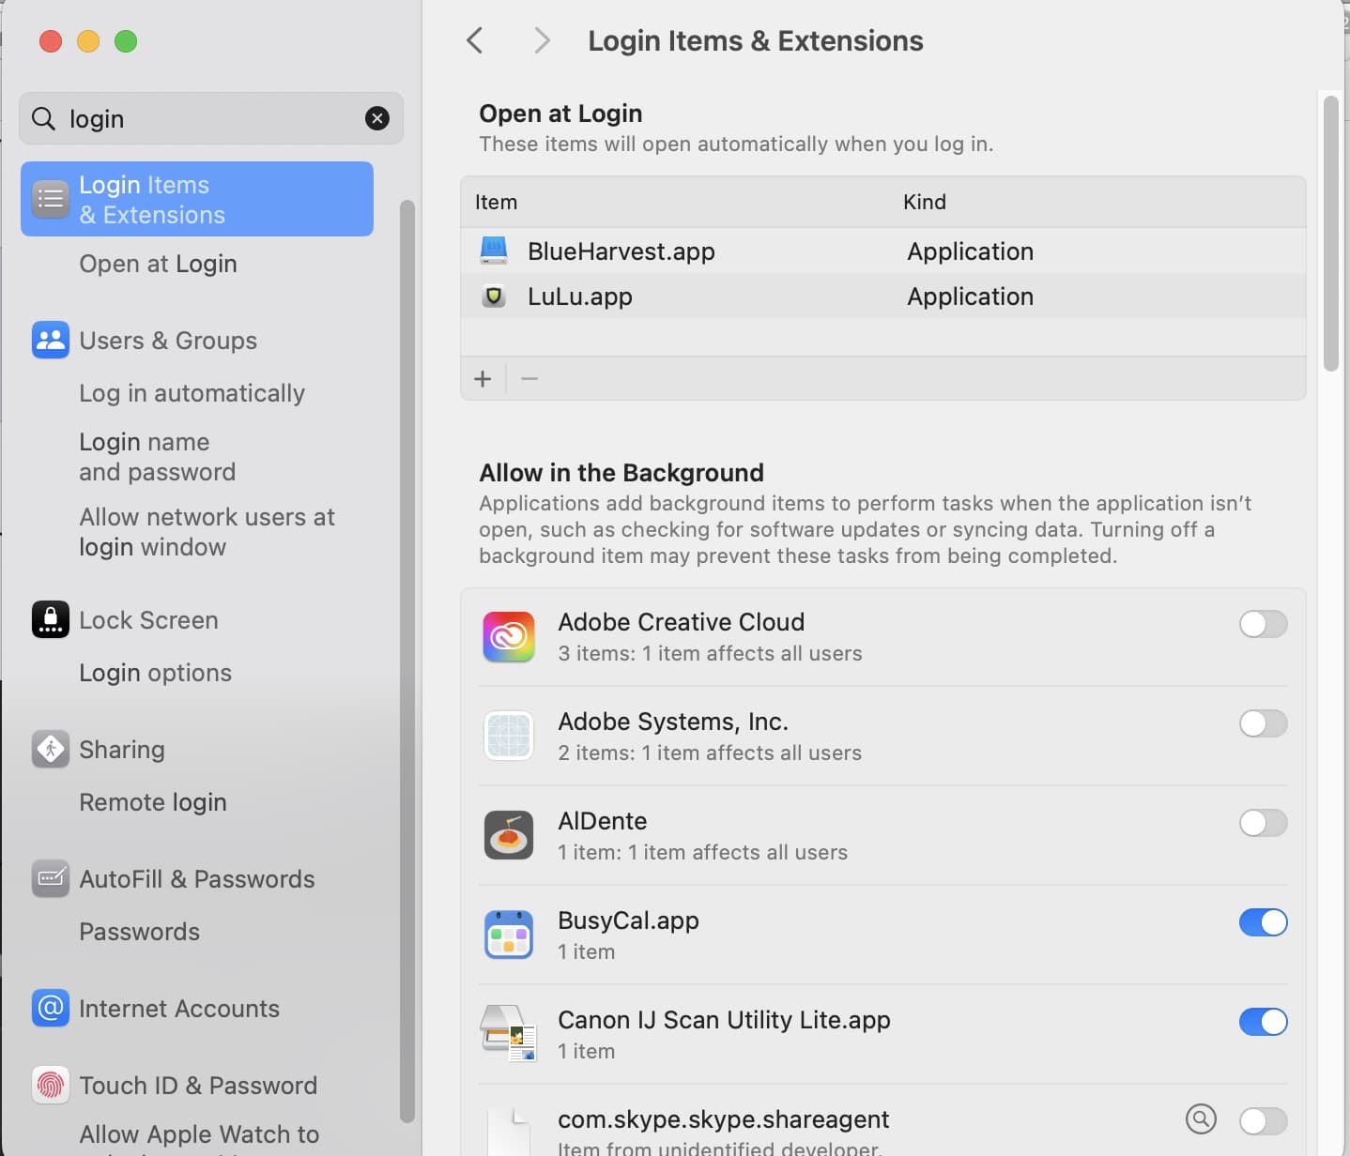Click Application kind cell for LuLu.app
Image resolution: width=1350 pixels, height=1156 pixels.
pos(970,297)
